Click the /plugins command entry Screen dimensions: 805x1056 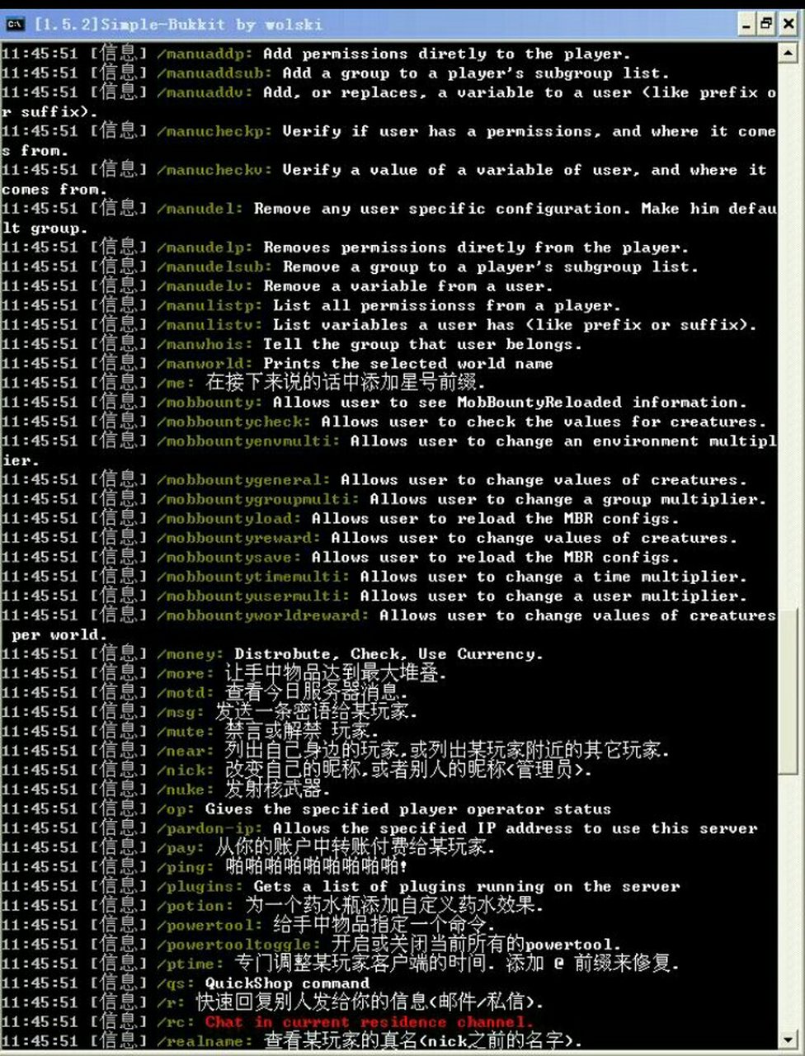pos(200,887)
